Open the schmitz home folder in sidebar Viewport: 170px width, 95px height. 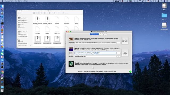pos(22,27)
